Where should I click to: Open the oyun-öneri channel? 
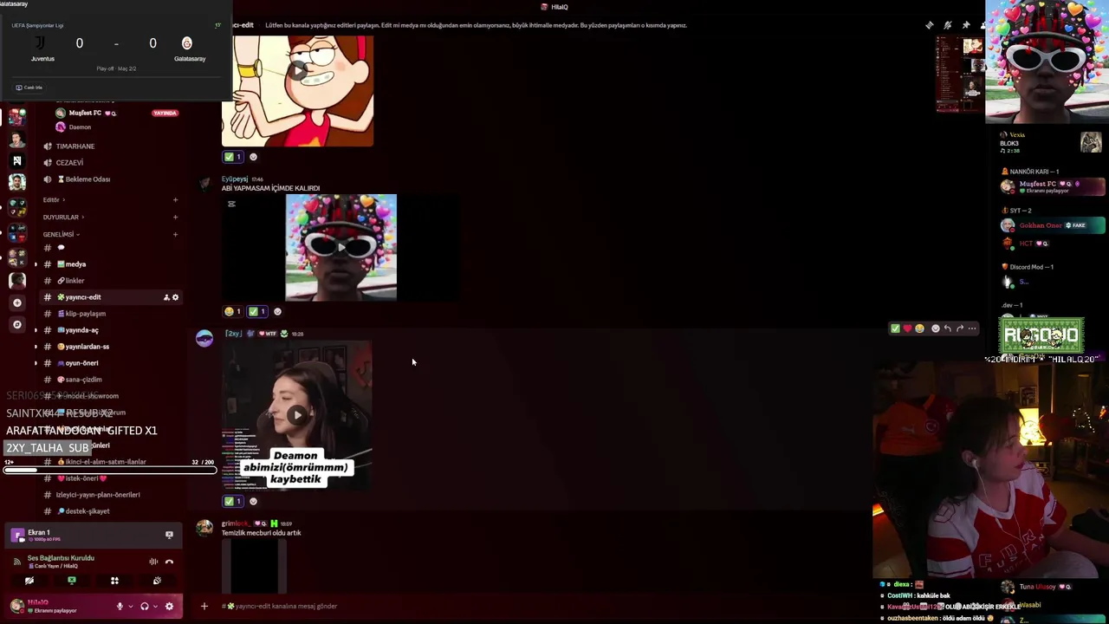[111, 363]
